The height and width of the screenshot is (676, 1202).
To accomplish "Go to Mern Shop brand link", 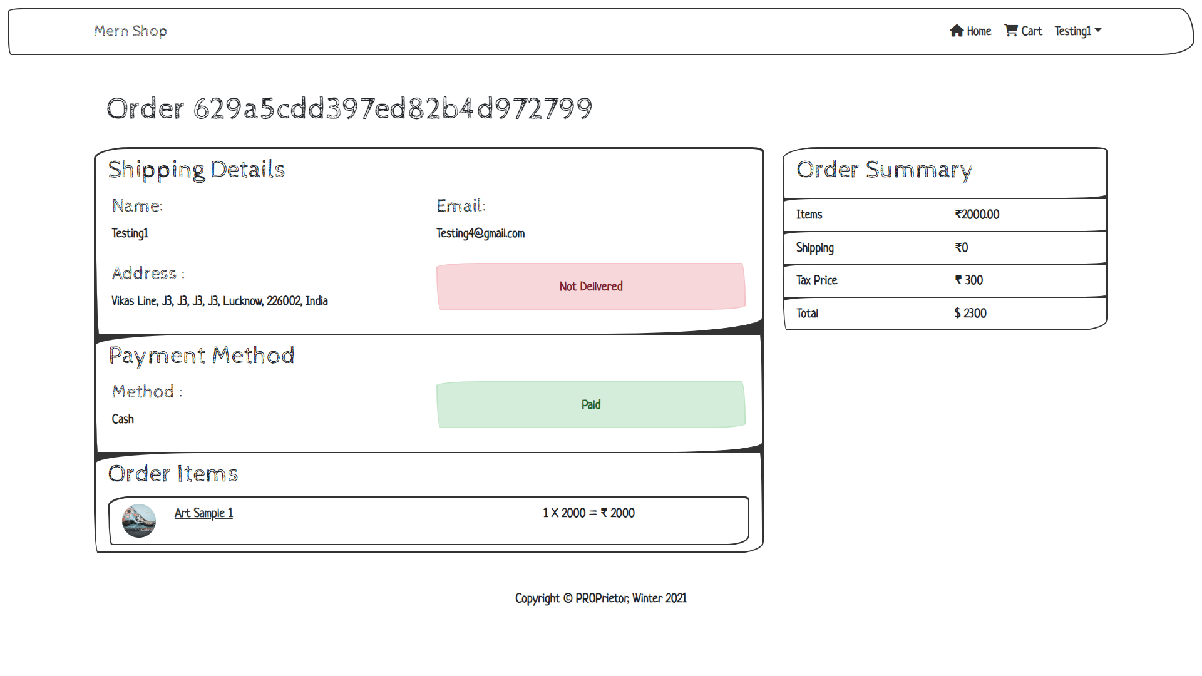I will click(x=130, y=31).
